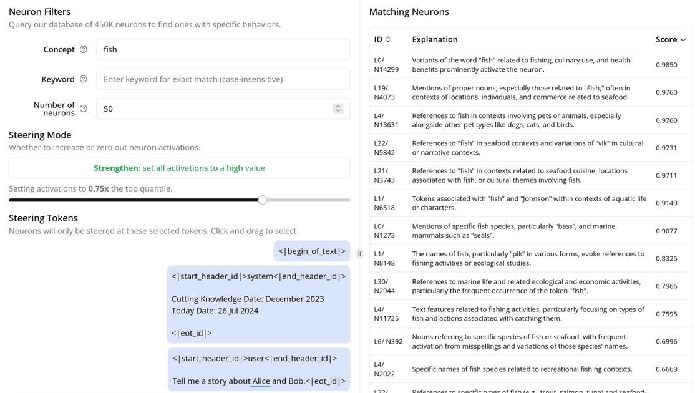Click the number of neurons stepper arrows
This screenshot has height=393, width=695.
tap(338, 109)
